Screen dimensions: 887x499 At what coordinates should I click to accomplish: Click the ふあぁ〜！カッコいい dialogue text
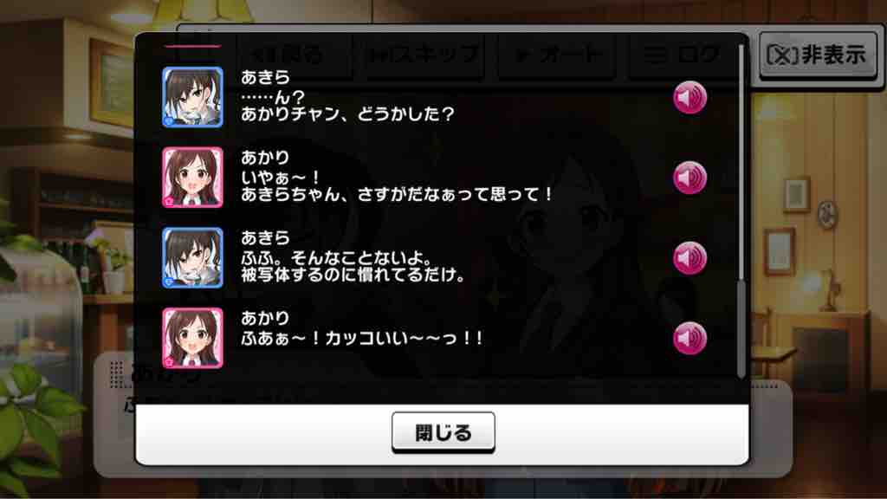coord(362,339)
